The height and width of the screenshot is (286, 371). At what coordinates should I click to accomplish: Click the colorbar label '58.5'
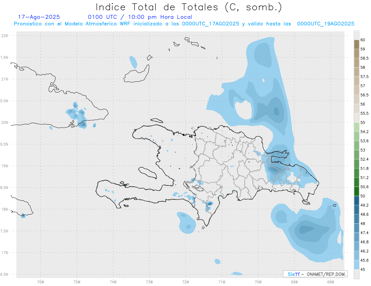(x=365, y=58)
